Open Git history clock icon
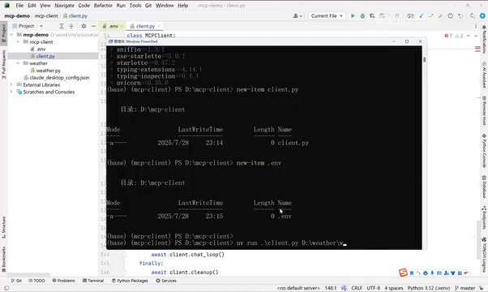Viewport: 488px width, 292px height. [x=450, y=16]
